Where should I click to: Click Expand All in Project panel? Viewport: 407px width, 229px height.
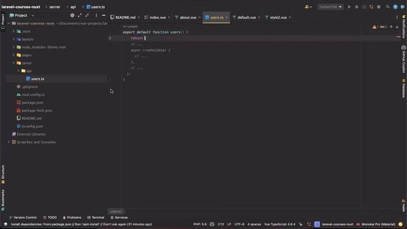79,15
